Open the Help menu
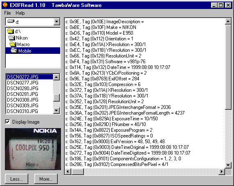This screenshot has height=186, width=234. coord(20,13)
